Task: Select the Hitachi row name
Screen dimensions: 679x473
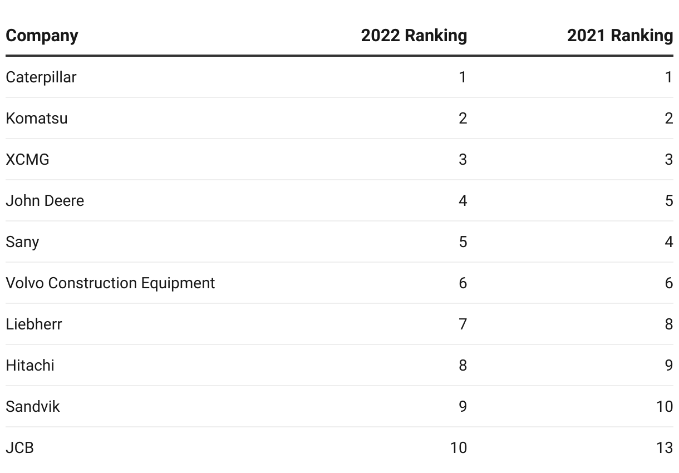Action: click(x=30, y=365)
